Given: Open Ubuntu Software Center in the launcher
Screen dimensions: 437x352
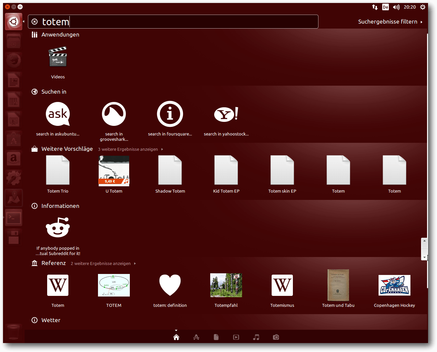Looking at the screenshot, I should (14, 139).
